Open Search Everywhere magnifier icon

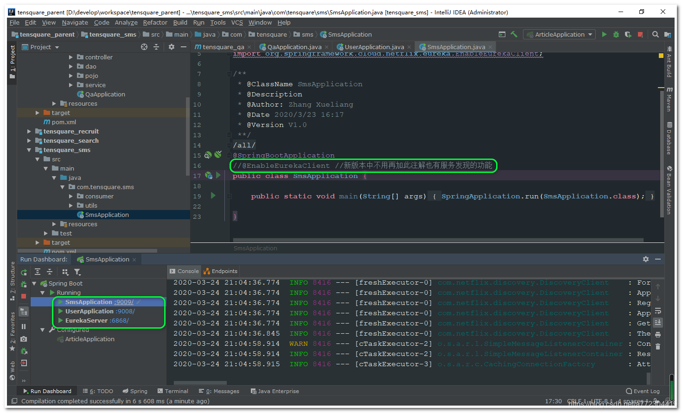pos(655,34)
